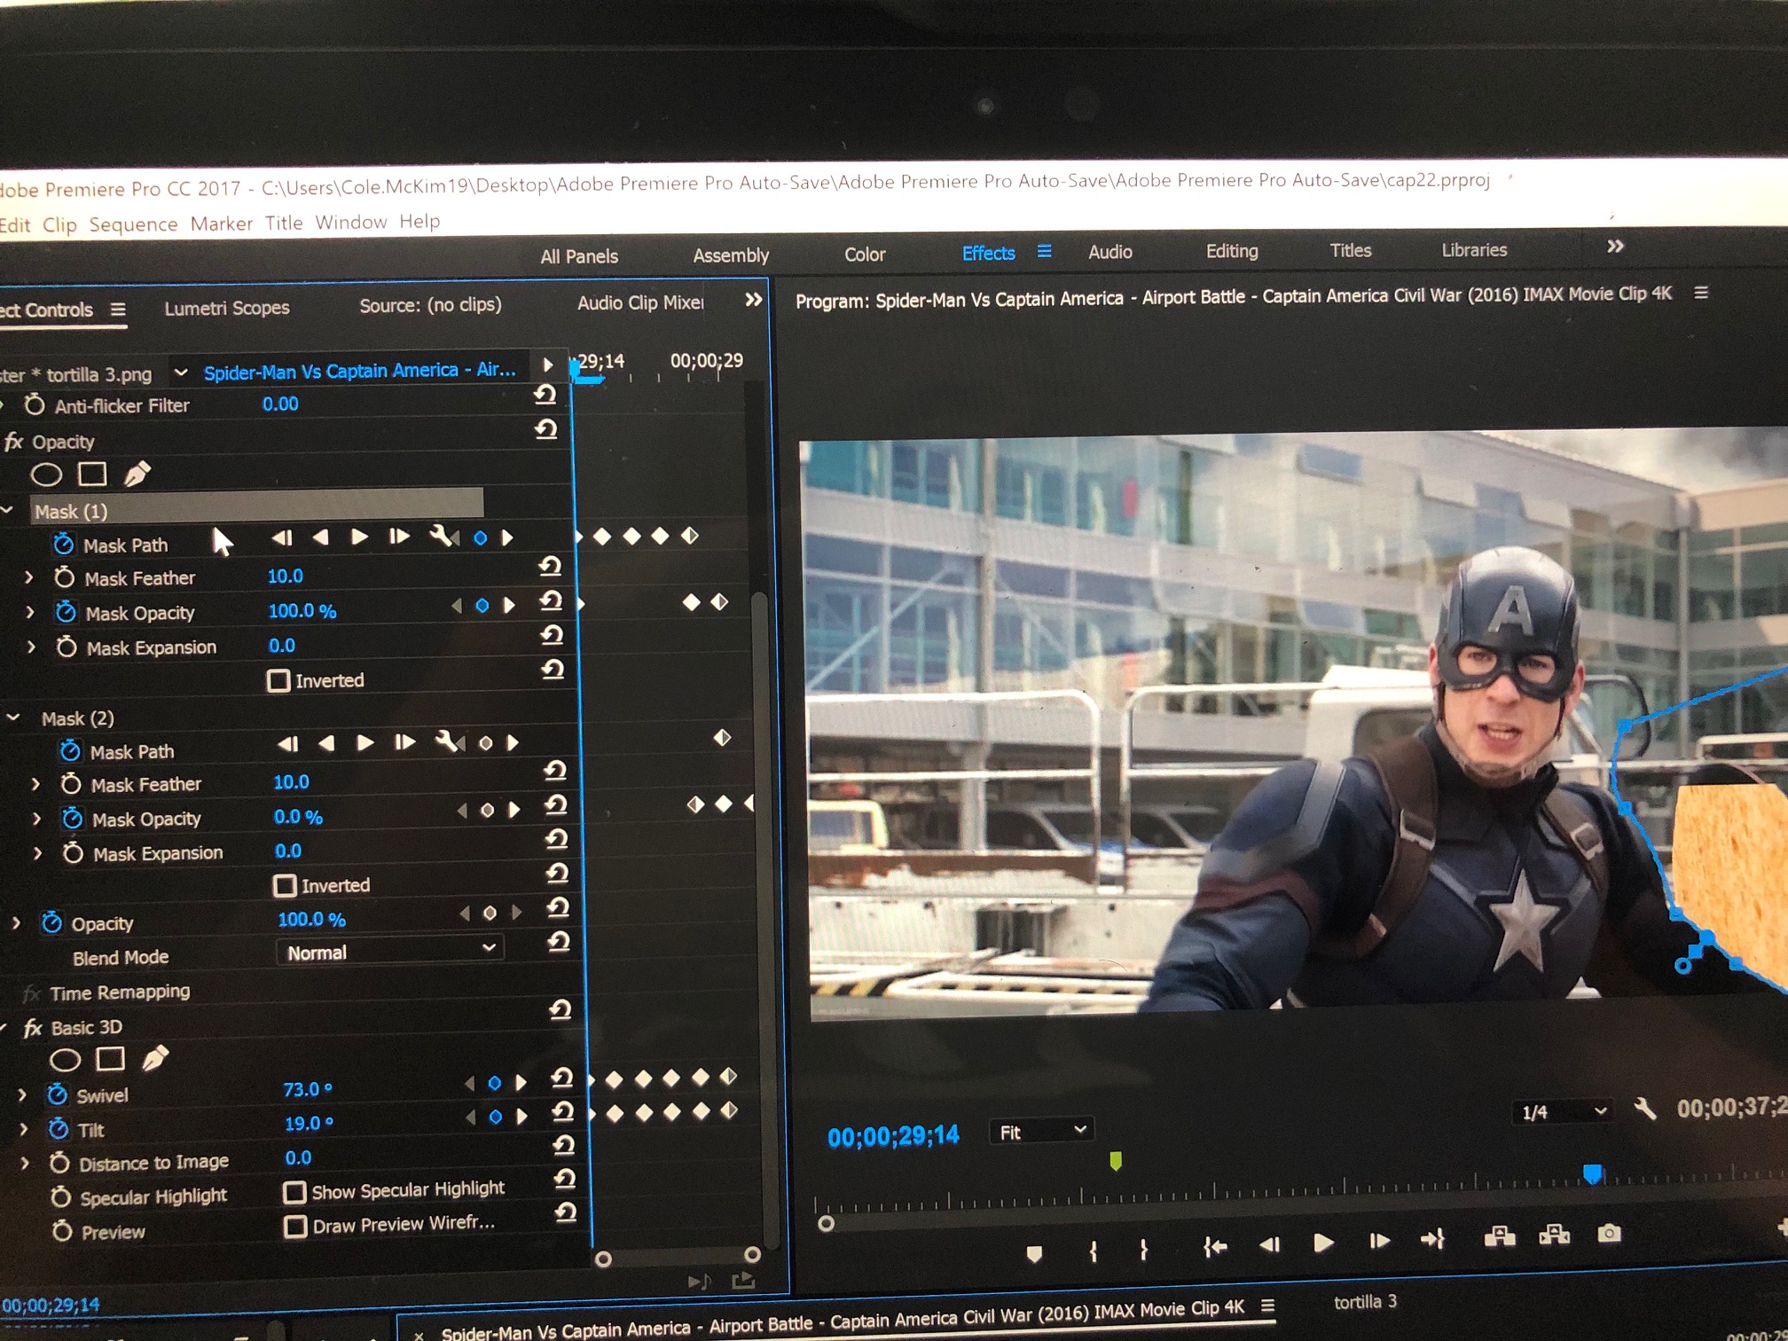
Task: Click the green marker on Program ruler
Action: pos(1116,1160)
